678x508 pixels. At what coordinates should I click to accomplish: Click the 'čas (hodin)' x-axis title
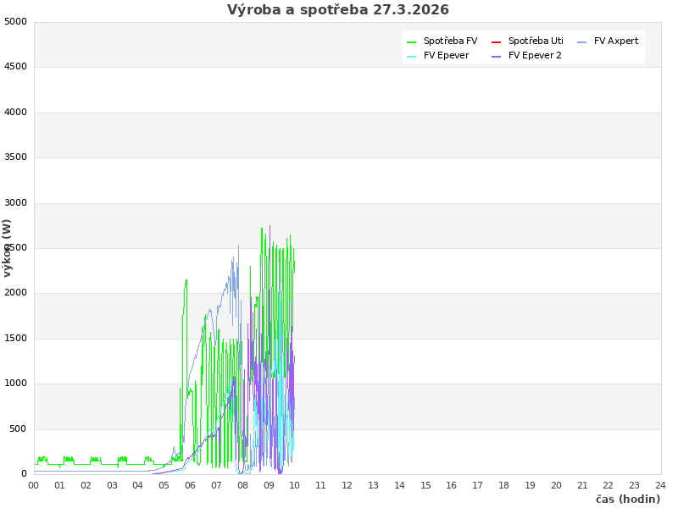click(627, 499)
